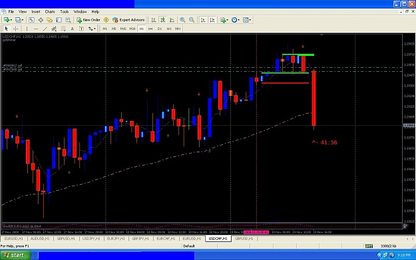Switch to the GBPJPY,H1 chart tab

click(140, 239)
